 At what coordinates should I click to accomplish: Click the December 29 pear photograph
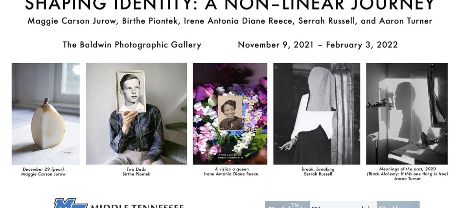(x=46, y=114)
